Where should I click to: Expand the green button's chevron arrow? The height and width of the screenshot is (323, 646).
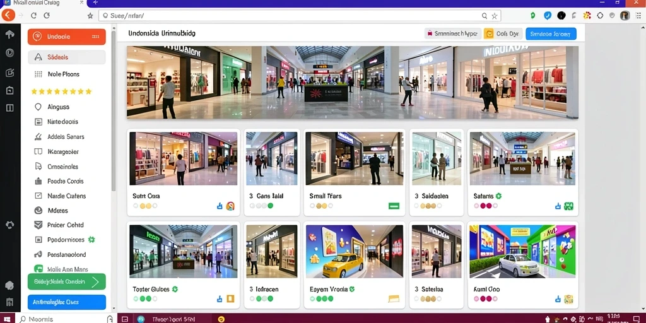point(96,282)
